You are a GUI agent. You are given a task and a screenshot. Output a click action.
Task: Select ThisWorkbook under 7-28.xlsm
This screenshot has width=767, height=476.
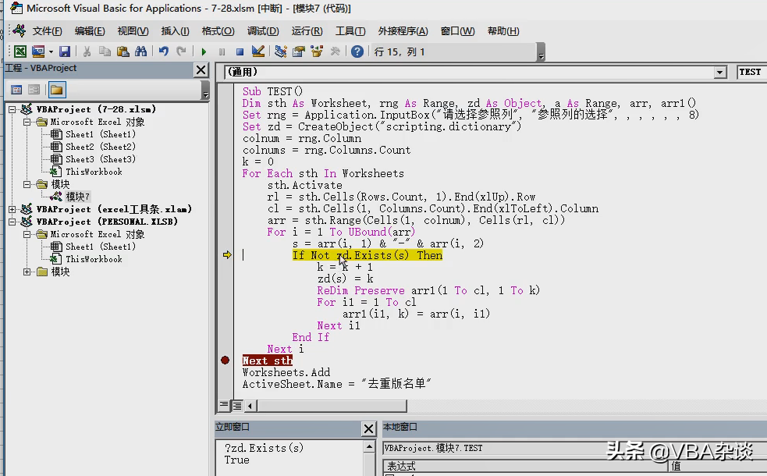[x=94, y=172]
